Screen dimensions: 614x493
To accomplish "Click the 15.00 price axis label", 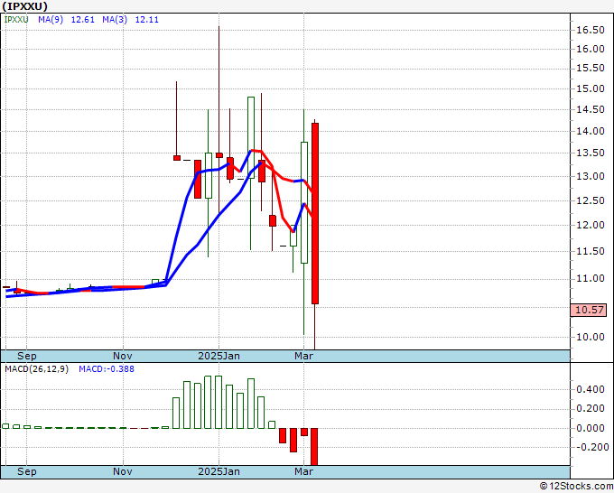I will [x=591, y=88].
